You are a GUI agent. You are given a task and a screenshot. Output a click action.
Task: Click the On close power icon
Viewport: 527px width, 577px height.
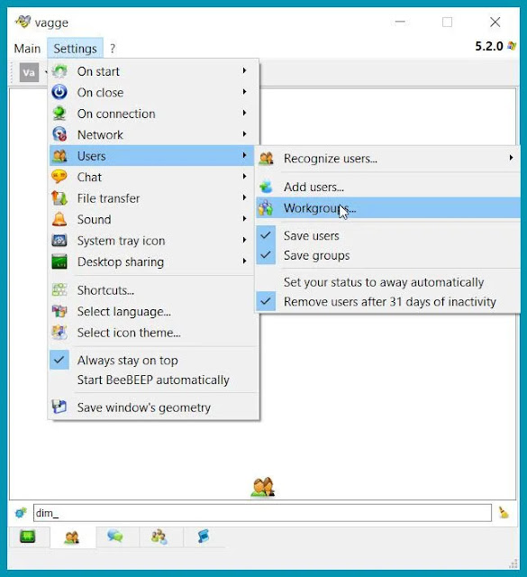click(59, 92)
